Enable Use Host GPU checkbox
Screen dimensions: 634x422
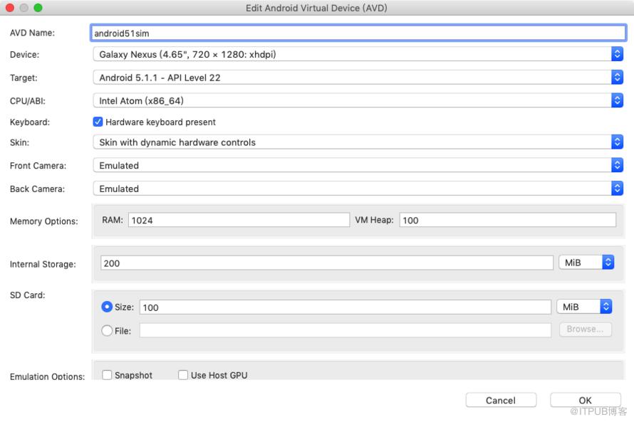[x=183, y=375]
